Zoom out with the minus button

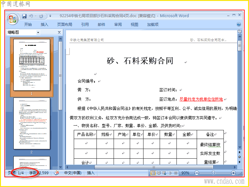pyautogui.click(x=197, y=173)
